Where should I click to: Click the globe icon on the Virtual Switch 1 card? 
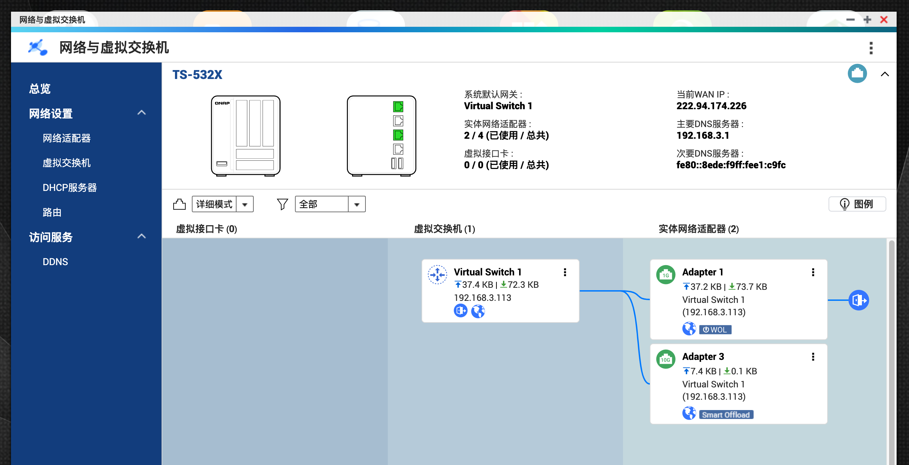[478, 311]
